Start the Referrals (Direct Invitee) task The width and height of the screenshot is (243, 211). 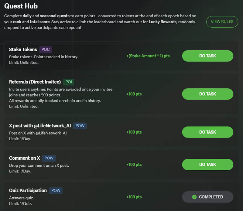[207, 94]
